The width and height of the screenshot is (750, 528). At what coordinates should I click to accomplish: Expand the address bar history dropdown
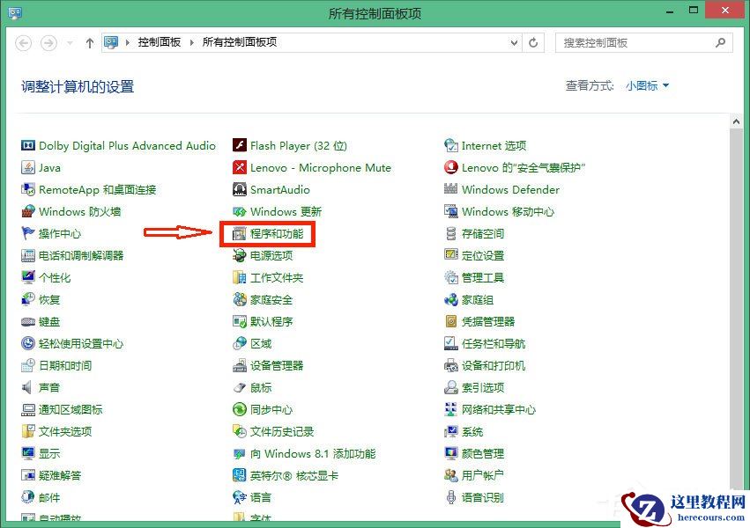(512, 41)
